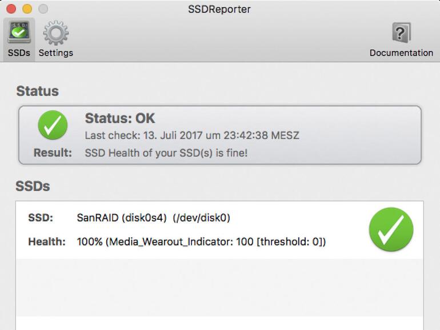Click the gray zoom window button
The height and width of the screenshot is (330, 440).
(x=43, y=9)
